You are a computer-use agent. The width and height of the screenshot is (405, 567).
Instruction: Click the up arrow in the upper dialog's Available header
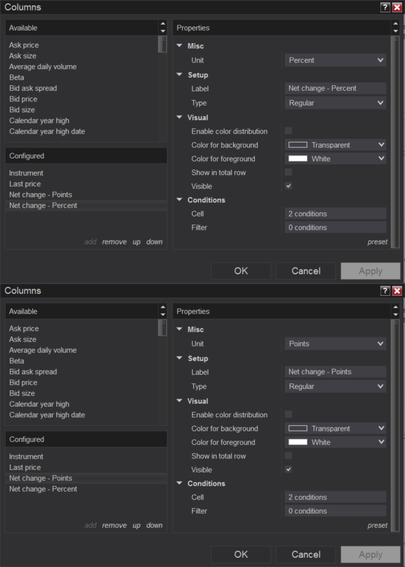click(163, 25)
